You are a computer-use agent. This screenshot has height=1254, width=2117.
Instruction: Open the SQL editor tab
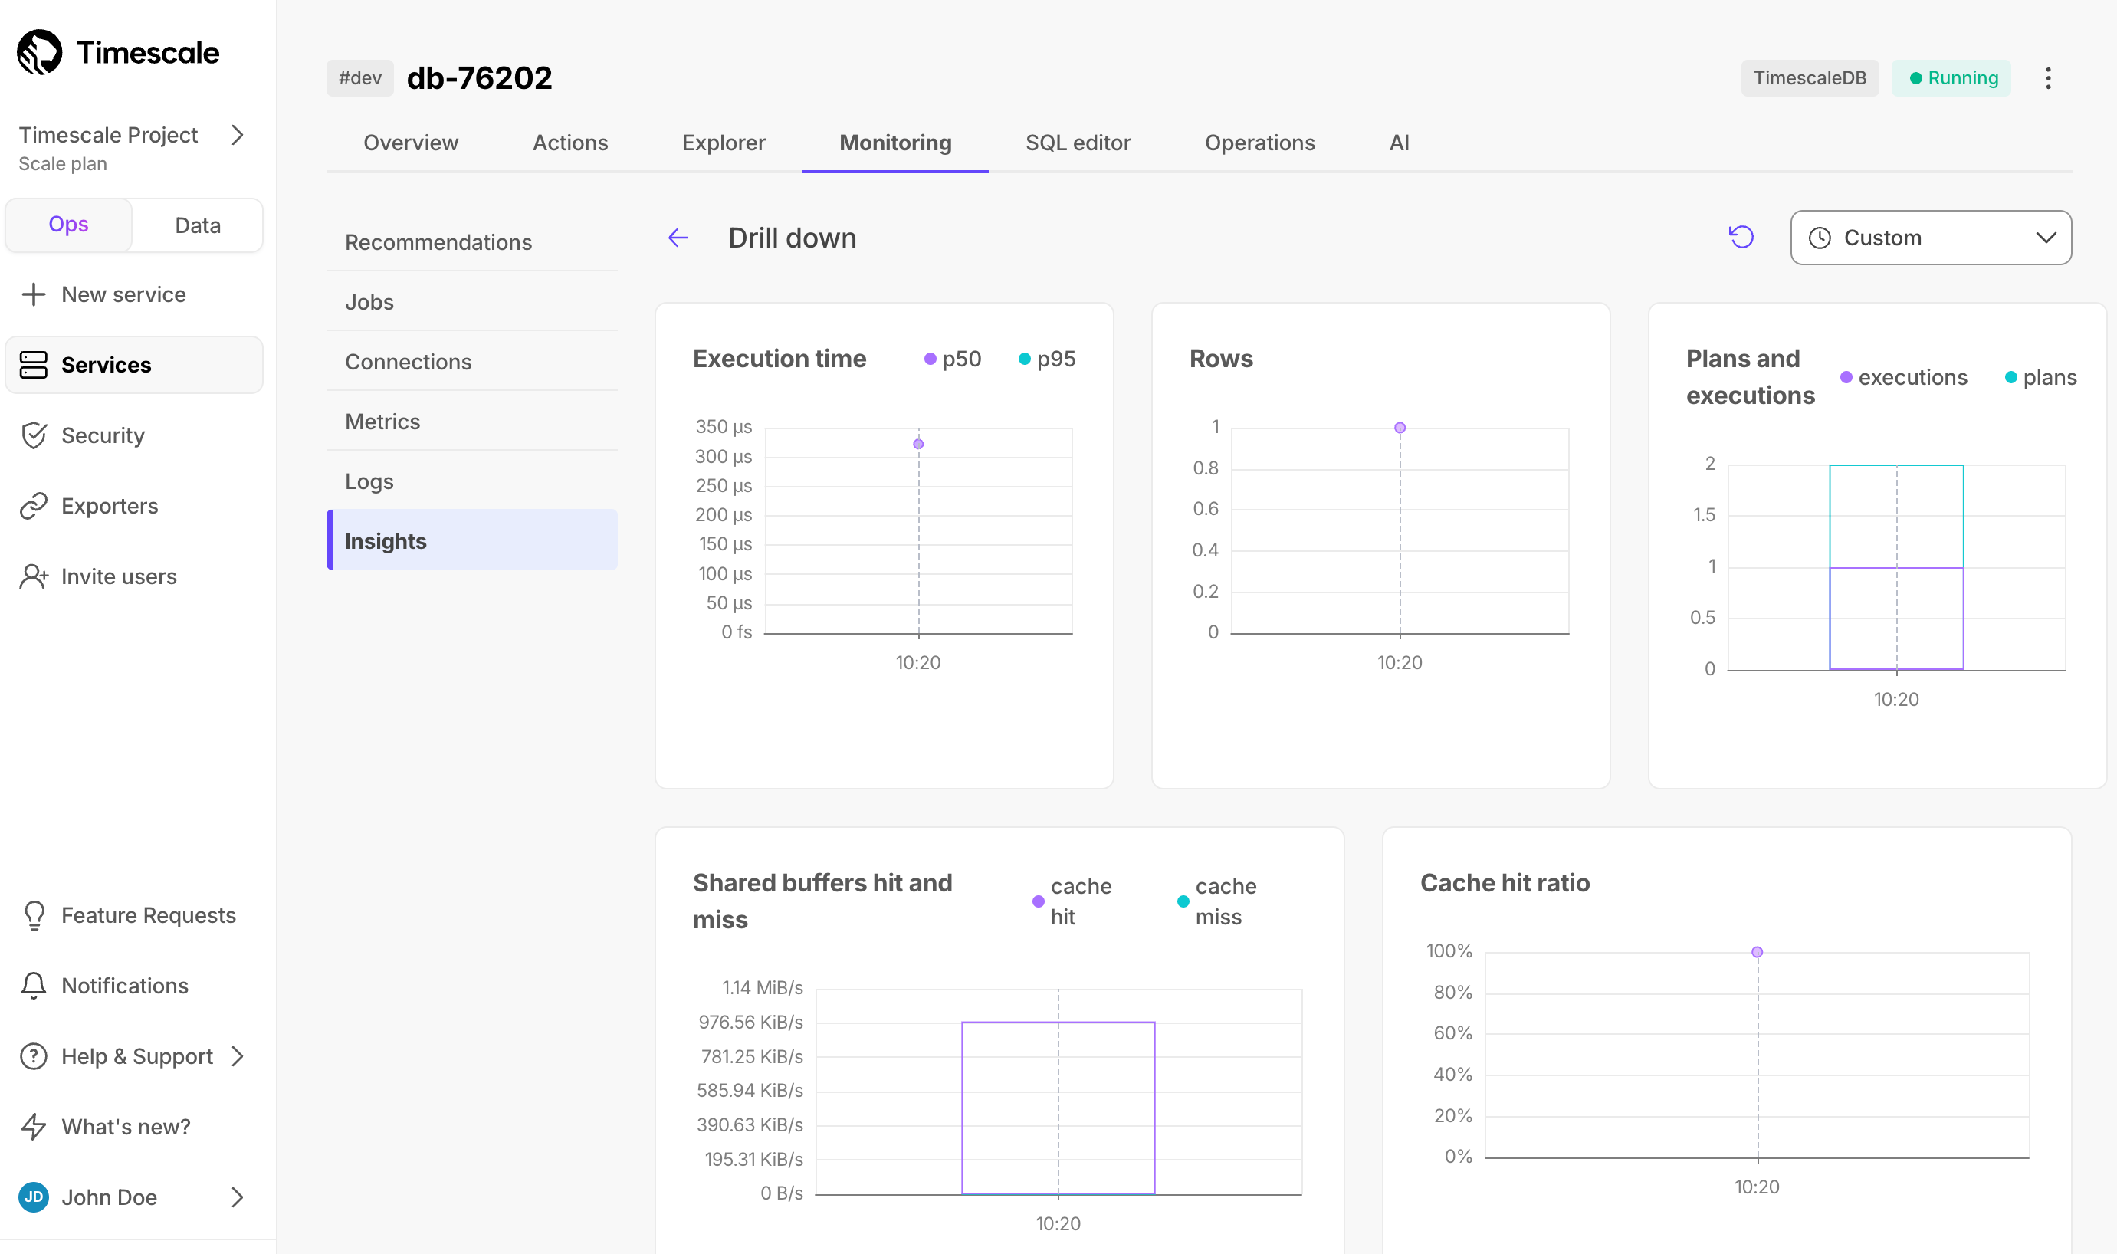click(x=1078, y=143)
